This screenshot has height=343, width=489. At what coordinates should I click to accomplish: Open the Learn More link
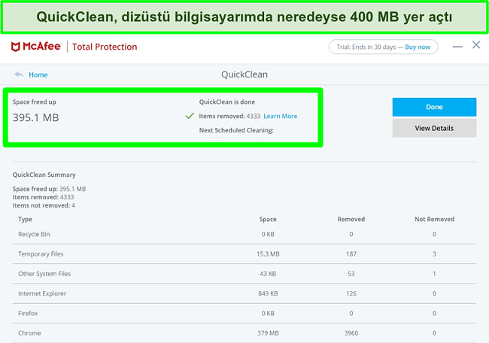pos(281,116)
